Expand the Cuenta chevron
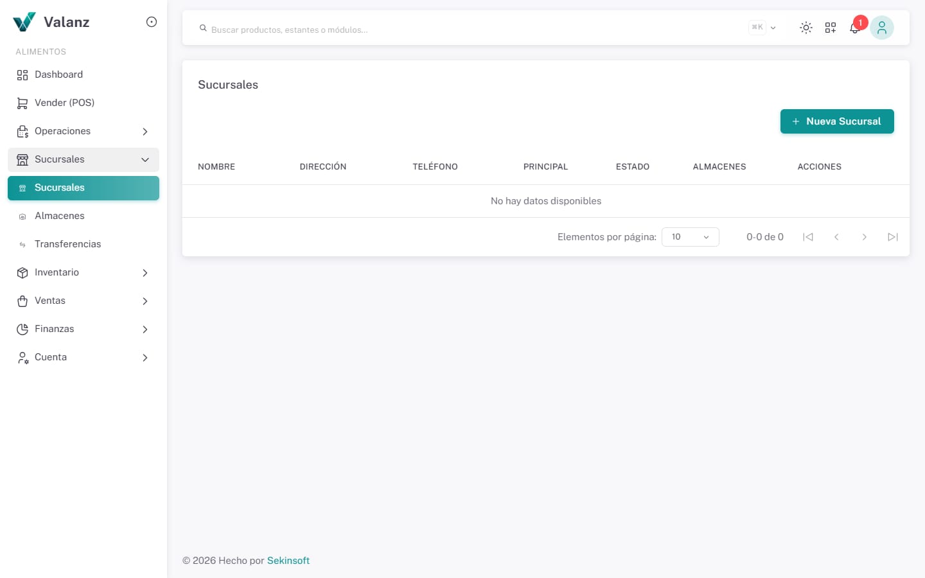This screenshot has height=578, width=925. tap(145, 358)
